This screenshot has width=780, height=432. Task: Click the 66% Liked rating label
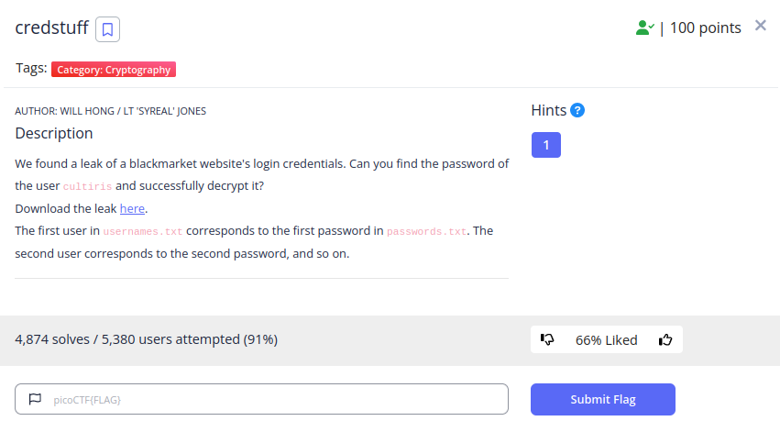tap(606, 340)
